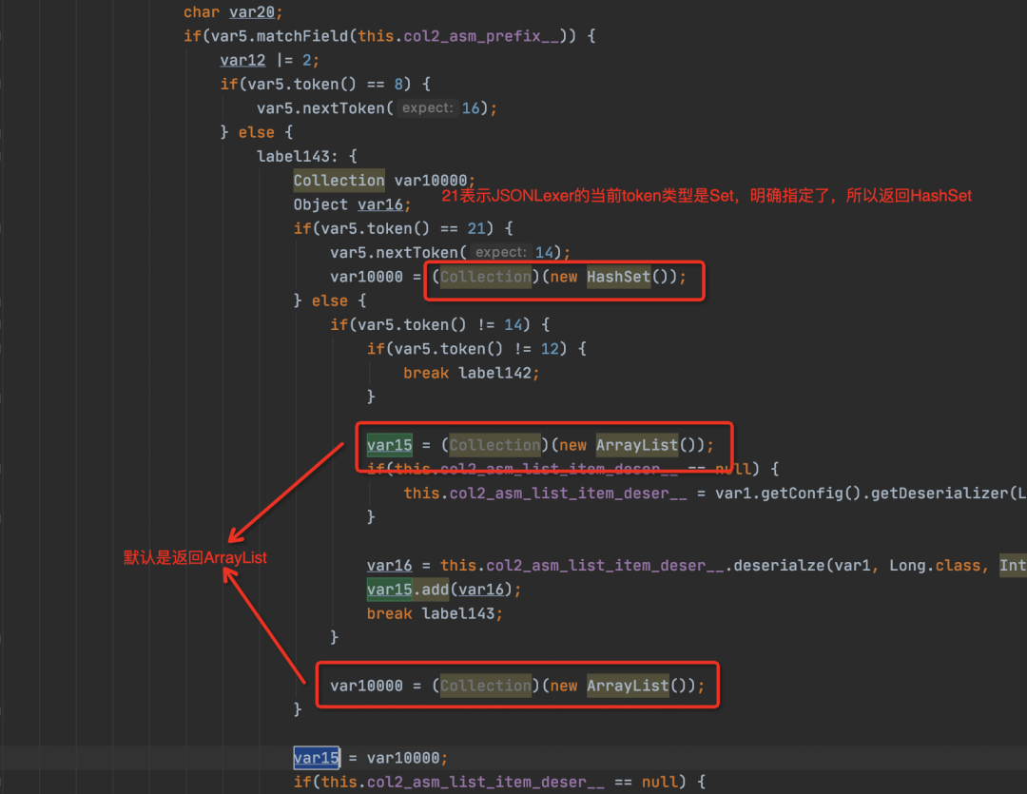The height and width of the screenshot is (794, 1027).
Task: Place the caret on the matchField method call
Action: [302, 36]
